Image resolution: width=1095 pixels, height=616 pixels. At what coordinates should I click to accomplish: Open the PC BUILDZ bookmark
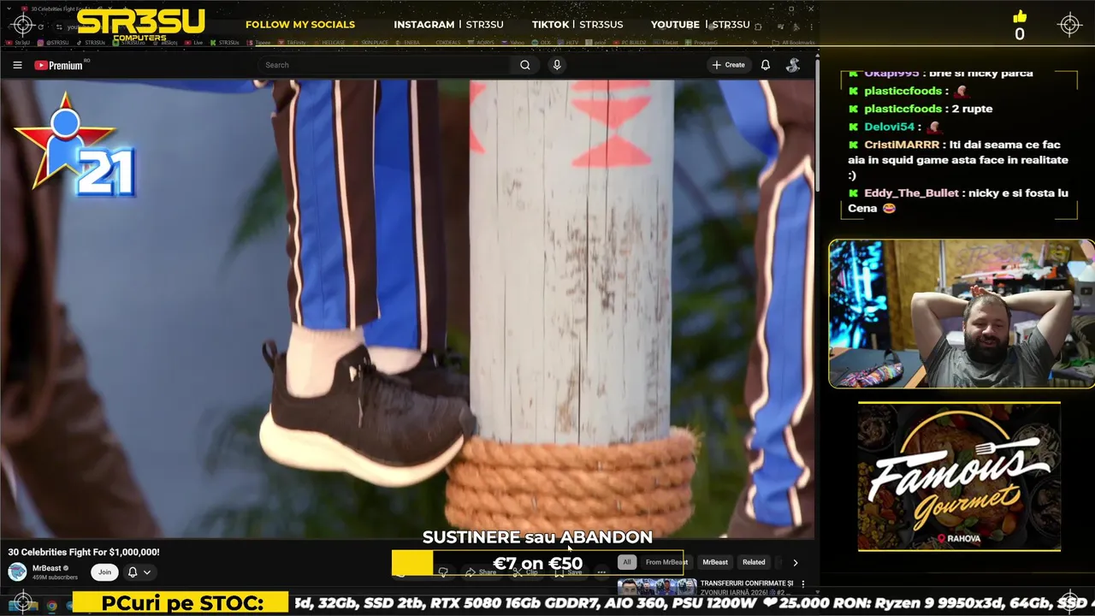coord(630,42)
